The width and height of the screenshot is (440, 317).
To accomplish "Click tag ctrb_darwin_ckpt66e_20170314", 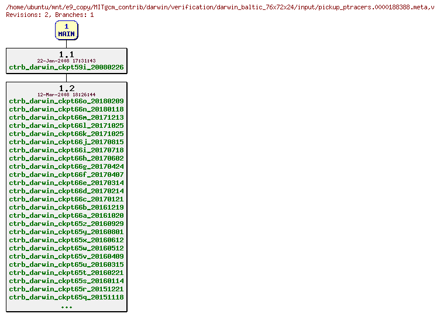I will click(66, 183).
